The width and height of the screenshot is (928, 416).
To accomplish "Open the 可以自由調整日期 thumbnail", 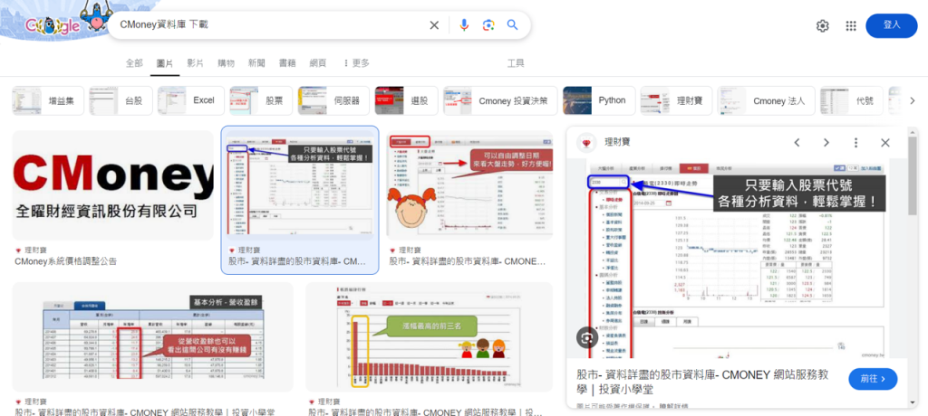I will [x=470, y=185].
